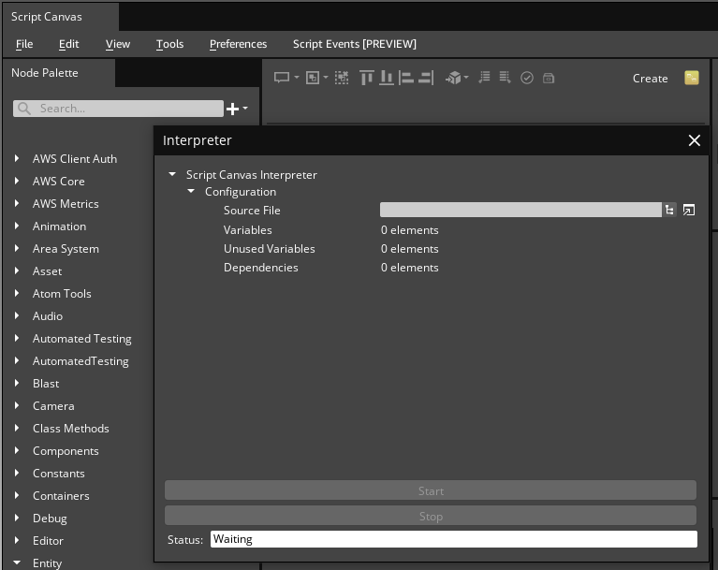Expand the Animation node category

pos(17,227)
